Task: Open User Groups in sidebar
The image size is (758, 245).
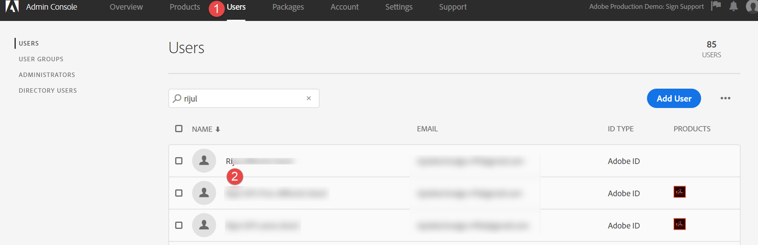Action: pos(41,59)
